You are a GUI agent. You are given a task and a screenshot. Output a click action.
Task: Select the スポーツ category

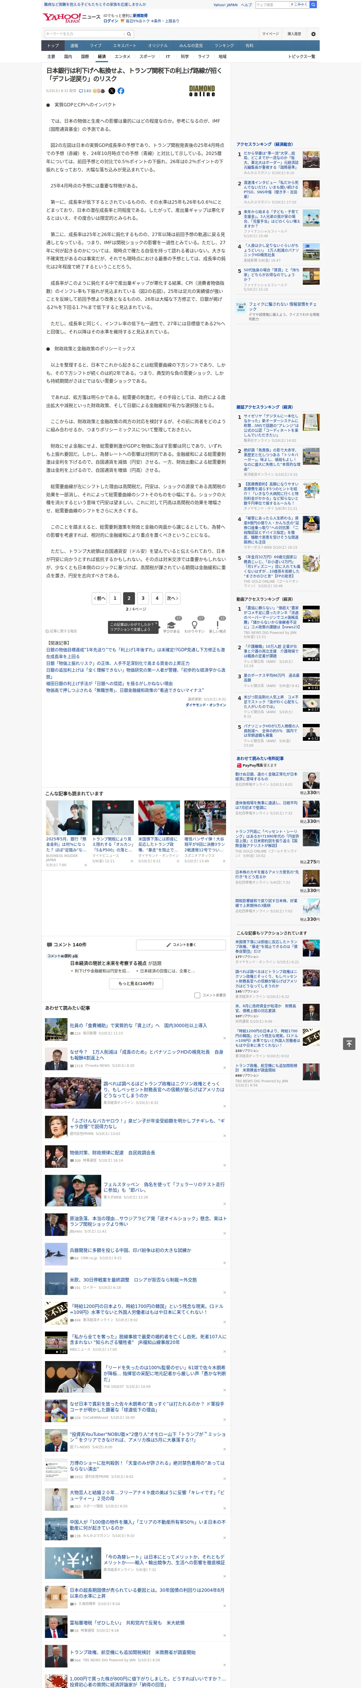coord(147,56)
